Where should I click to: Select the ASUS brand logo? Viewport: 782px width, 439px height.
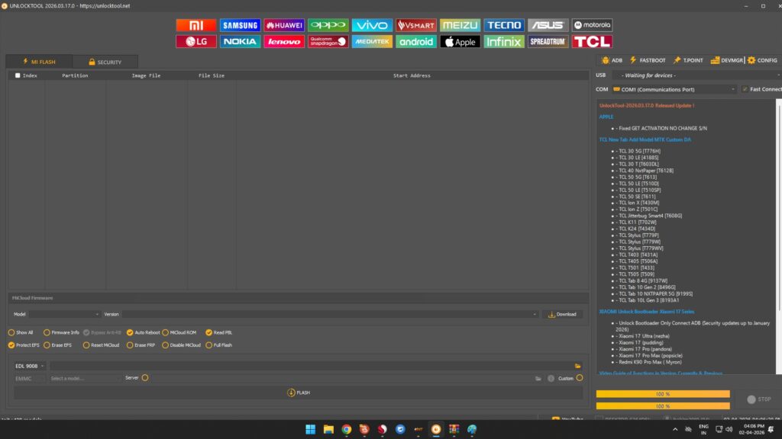click(548, 25)
